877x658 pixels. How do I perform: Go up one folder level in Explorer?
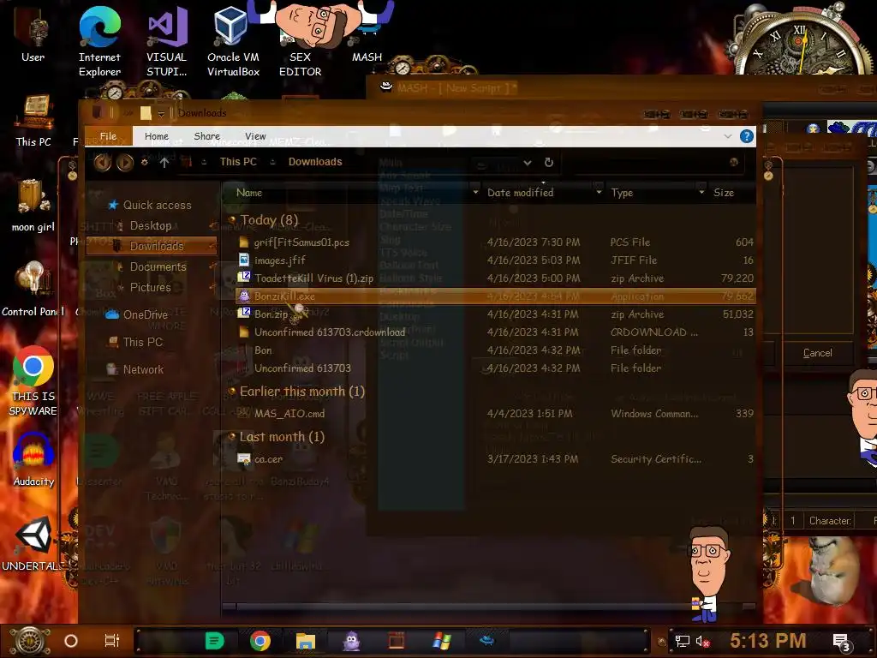pyautogui.click(x=164, y=162)
